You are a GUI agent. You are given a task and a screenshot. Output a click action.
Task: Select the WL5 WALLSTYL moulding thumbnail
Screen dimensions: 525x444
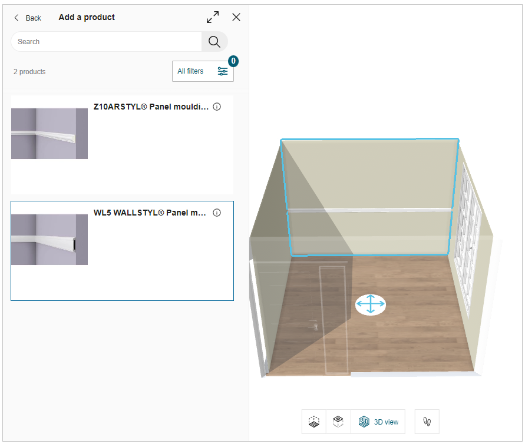coord(49,240)
